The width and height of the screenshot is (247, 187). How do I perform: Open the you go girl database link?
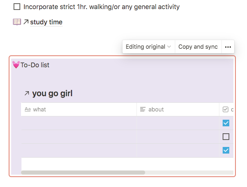tap(52, 93)
